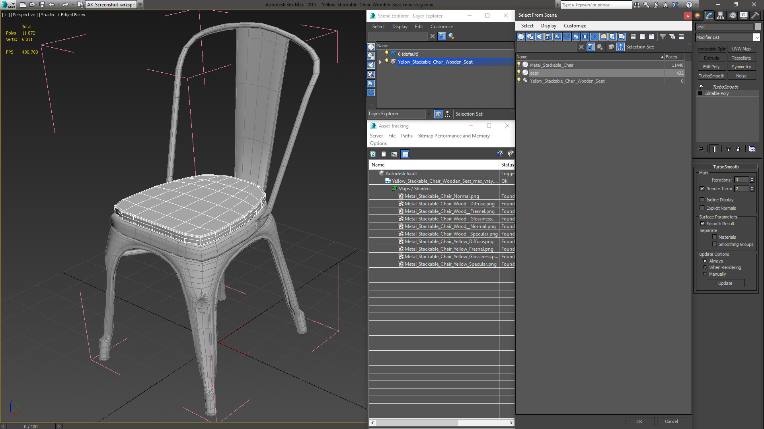This screenshot has height=429, width=764.
Task: Open the Modifier List dropdown
Action: click(756, 37)
